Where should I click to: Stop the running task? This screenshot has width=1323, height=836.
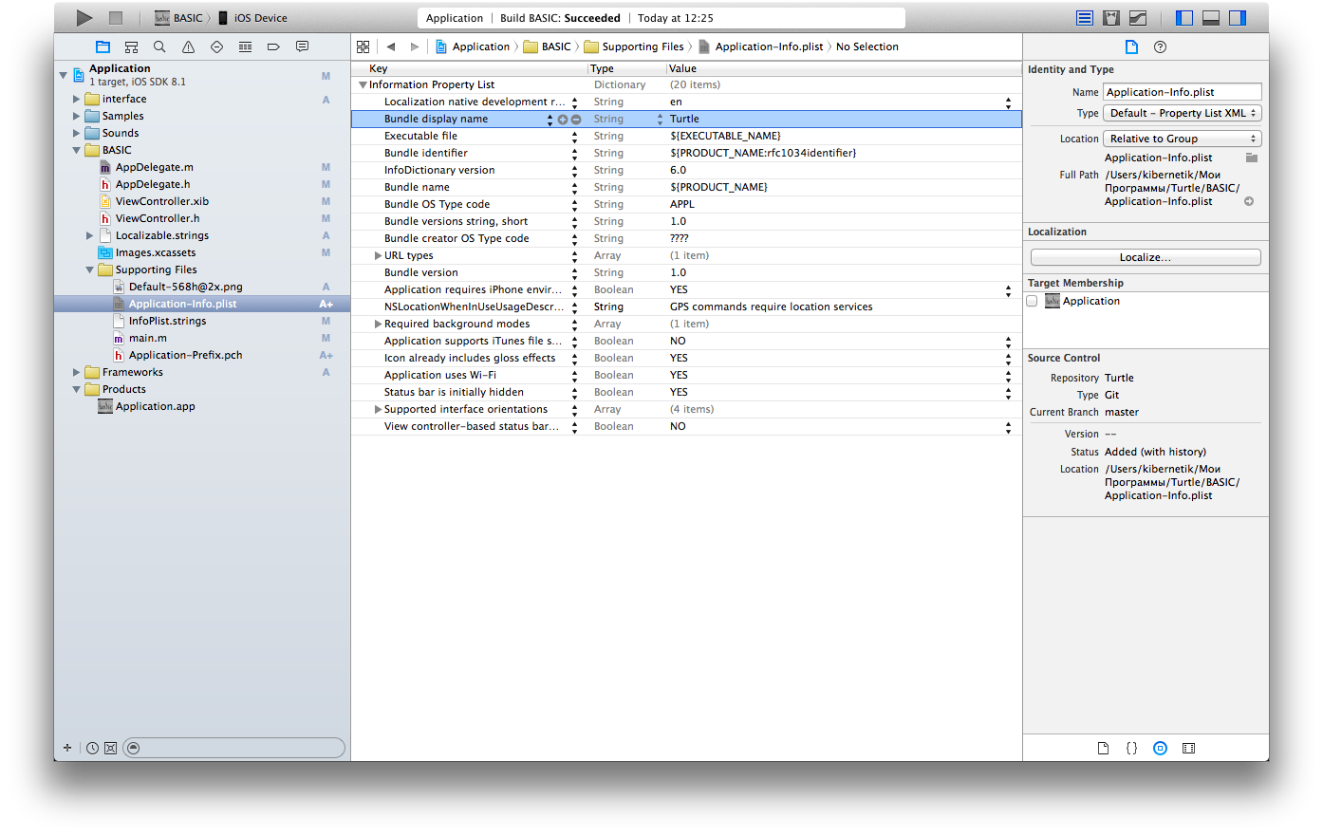pos(116,17)
